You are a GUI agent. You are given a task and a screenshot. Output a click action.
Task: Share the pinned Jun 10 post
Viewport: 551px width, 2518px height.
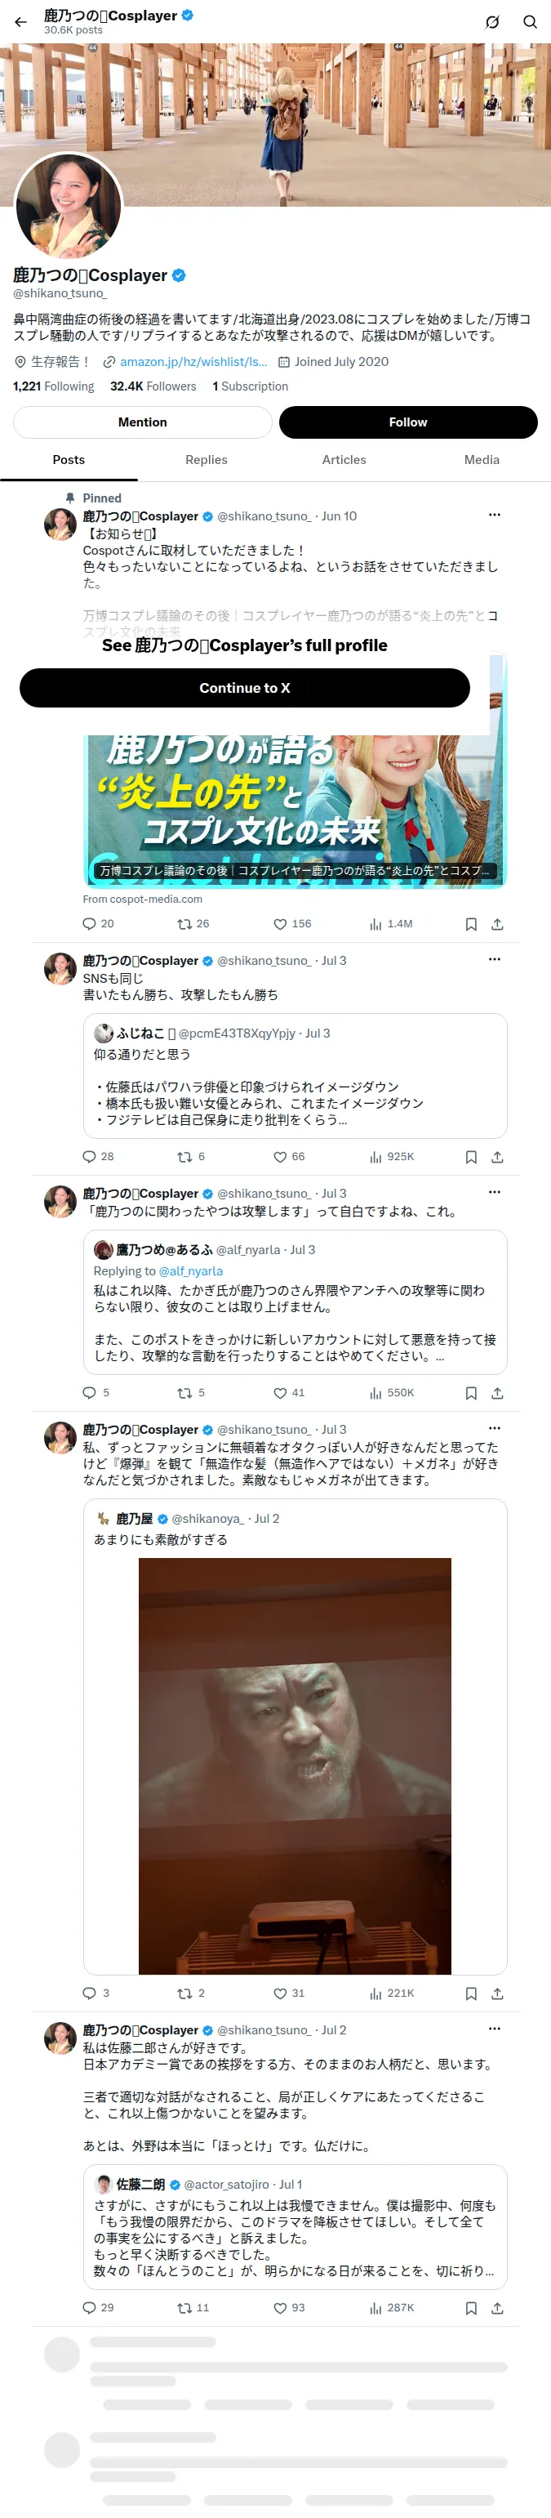tap(497, 924)
